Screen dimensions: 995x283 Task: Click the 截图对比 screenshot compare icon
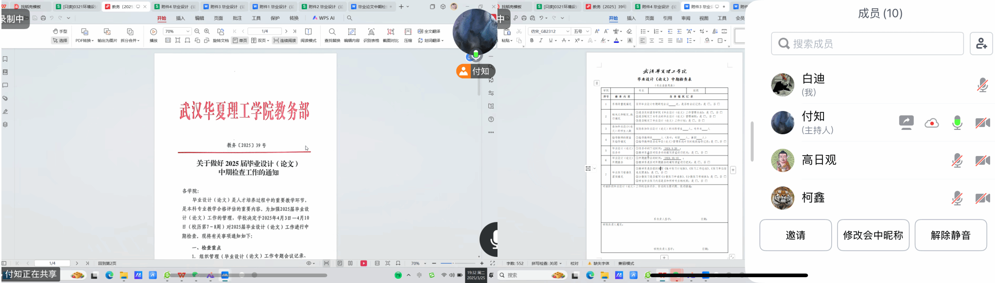pyautogui.click(x=391, y=31)
